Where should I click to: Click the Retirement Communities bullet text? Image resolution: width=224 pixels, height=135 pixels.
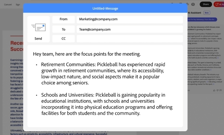click(x=103, y=74)
